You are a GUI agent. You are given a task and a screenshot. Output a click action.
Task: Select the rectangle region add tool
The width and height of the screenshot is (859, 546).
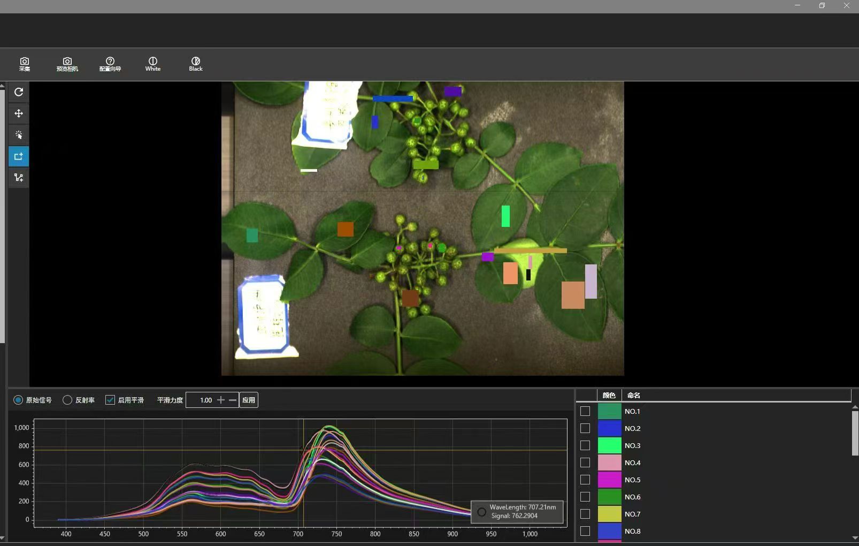click(x=19, y=156)
